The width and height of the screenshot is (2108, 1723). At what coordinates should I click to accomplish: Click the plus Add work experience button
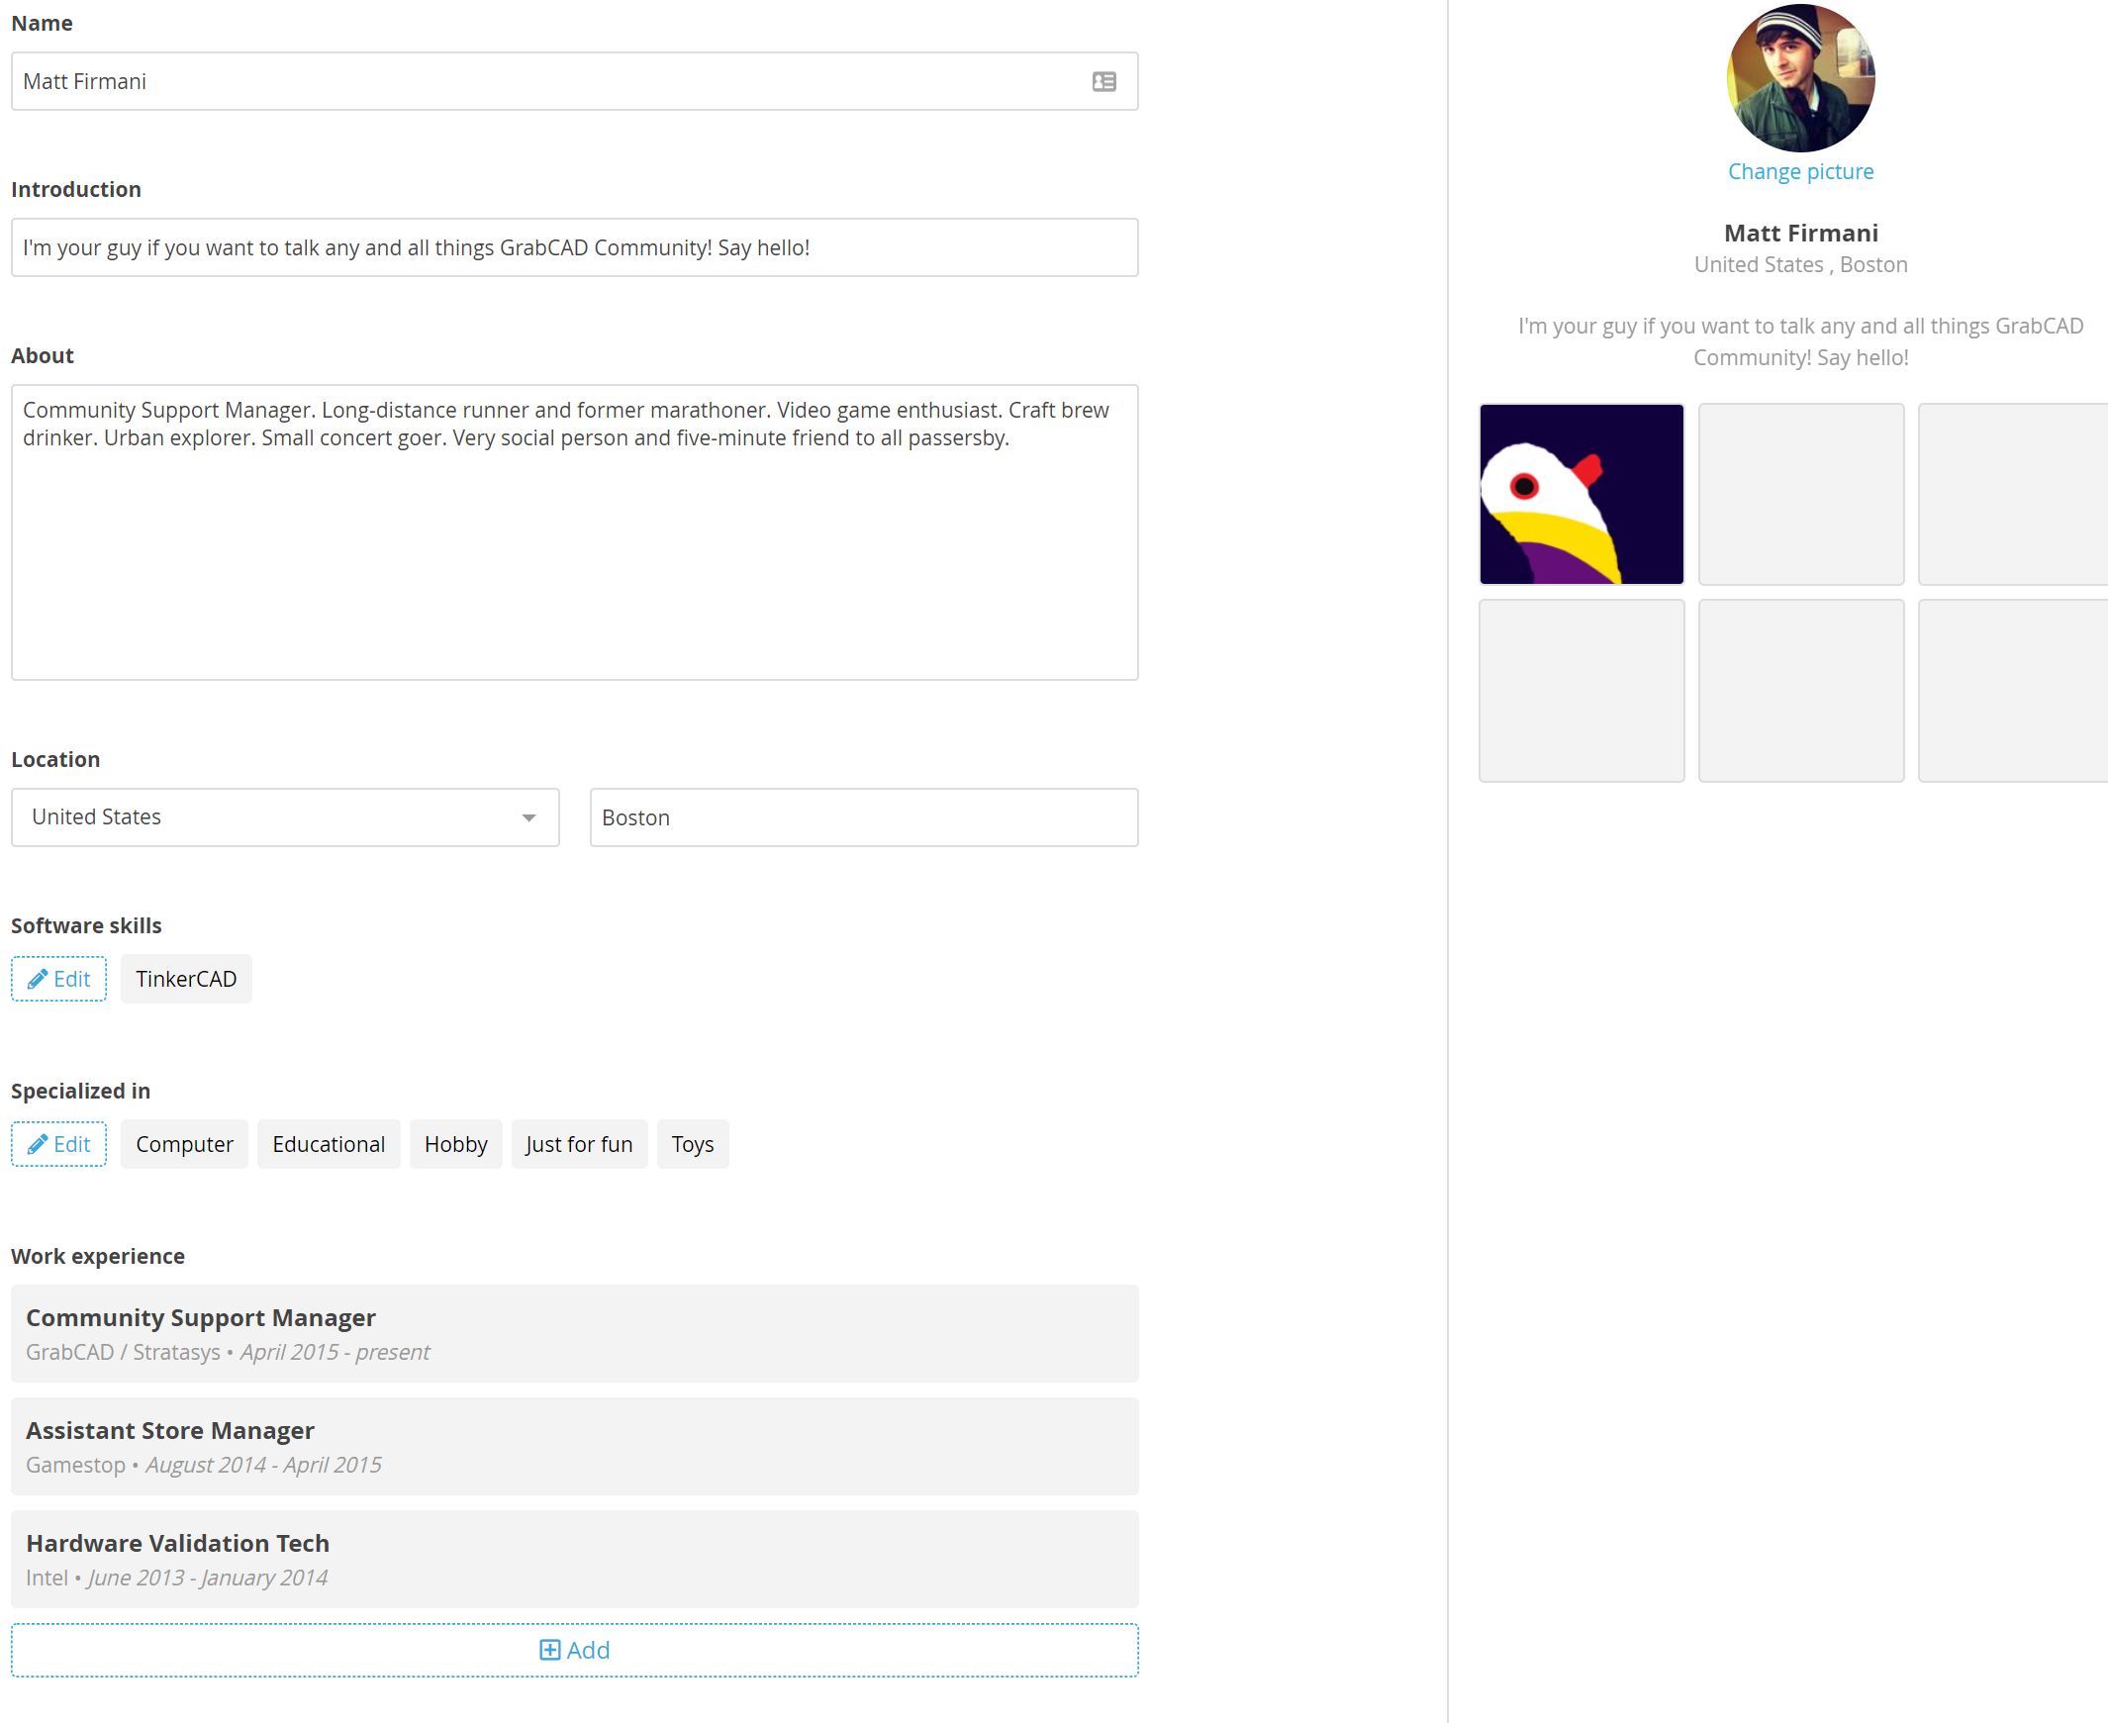575,1650
